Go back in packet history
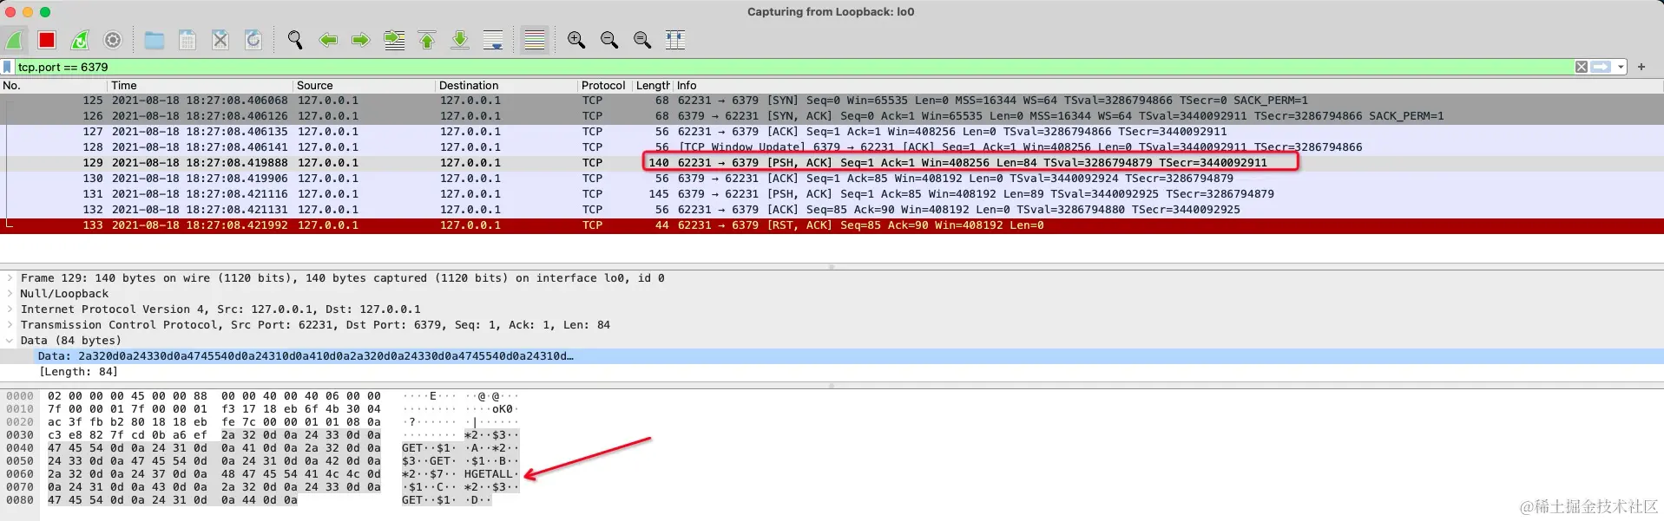This screenshot has height=521, width=1664. pyautogui.click(x=328, y=40)
